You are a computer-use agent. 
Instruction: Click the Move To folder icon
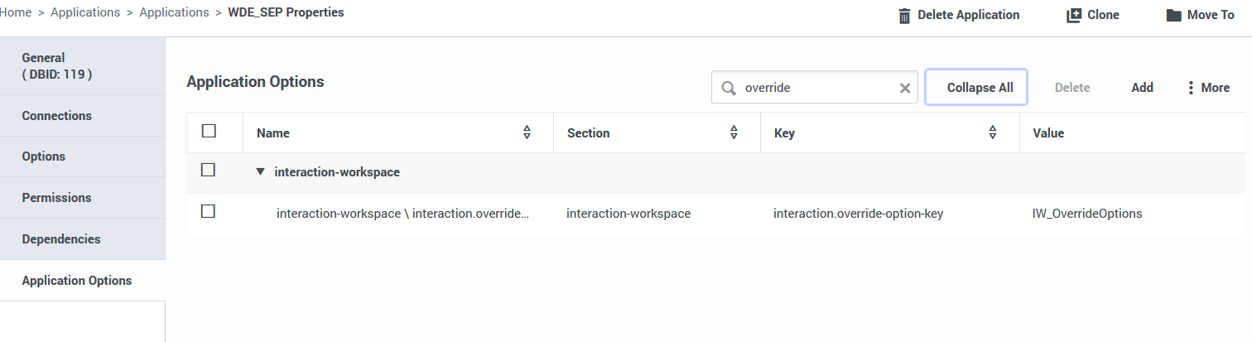(1173, 16)
